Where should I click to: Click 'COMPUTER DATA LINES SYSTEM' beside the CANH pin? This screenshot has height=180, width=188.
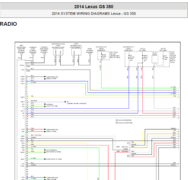click(52, 78)
